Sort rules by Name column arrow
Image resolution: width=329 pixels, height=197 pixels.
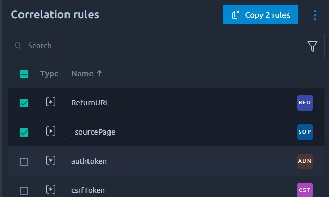click(99, 73)
